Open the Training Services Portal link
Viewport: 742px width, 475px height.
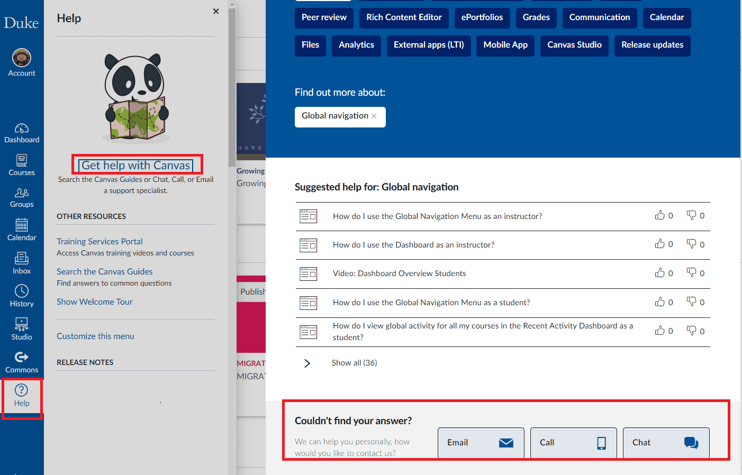click(99, 241)
